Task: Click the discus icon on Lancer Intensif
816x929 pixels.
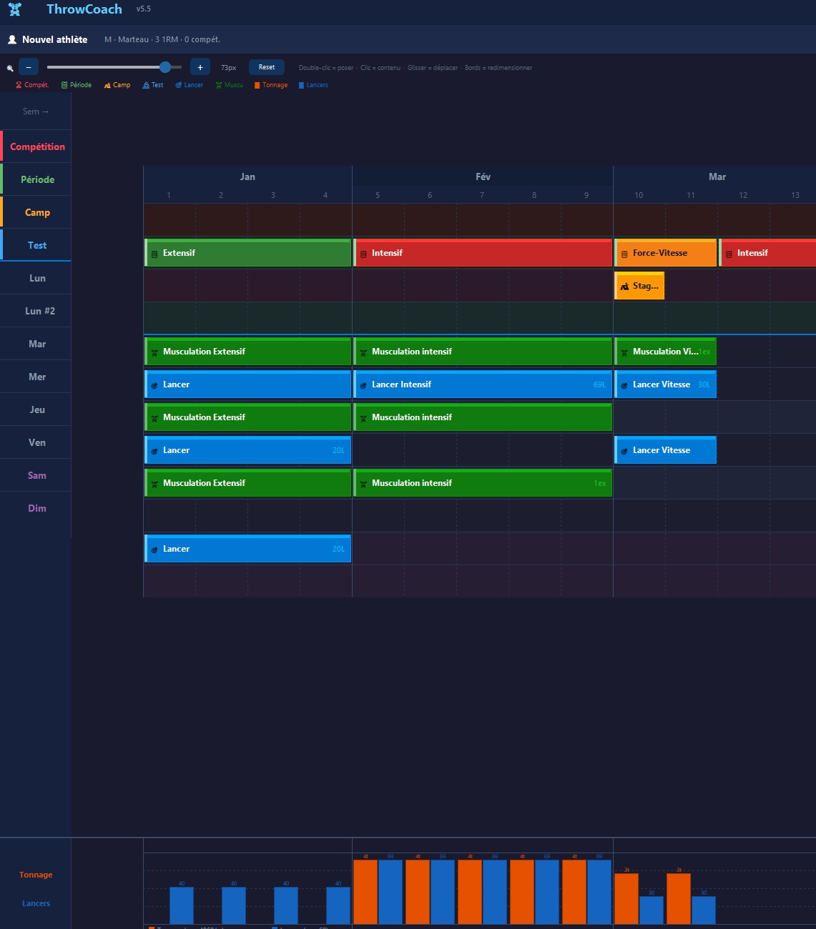Action: pos(363,384)
